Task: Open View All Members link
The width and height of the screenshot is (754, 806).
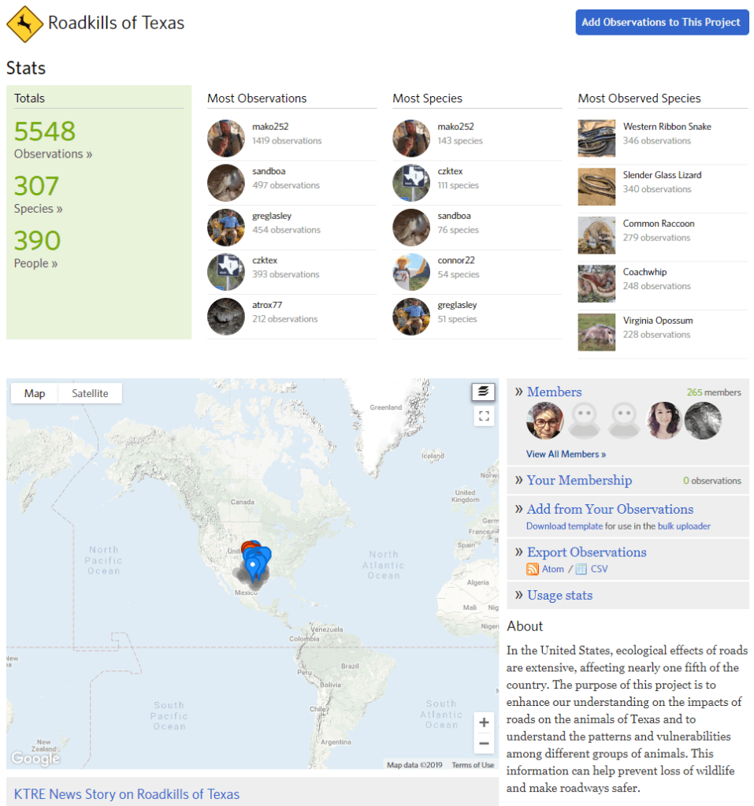Action: [x=566, y=454]
